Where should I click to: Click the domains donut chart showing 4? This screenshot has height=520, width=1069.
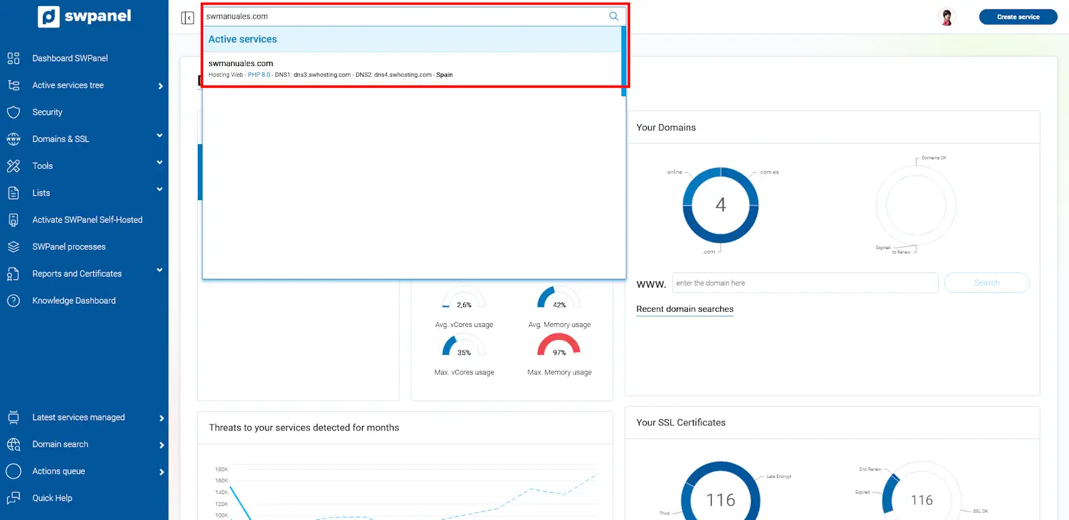point(720,205)
